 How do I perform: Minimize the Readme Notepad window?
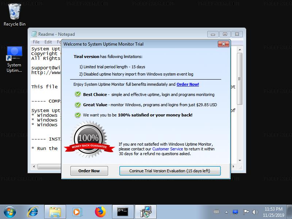coord(213,34)
